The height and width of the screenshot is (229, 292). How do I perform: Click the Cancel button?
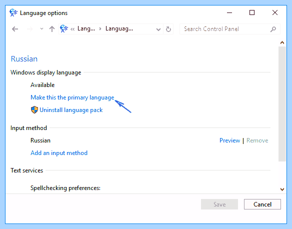click(x=262, y=204)
